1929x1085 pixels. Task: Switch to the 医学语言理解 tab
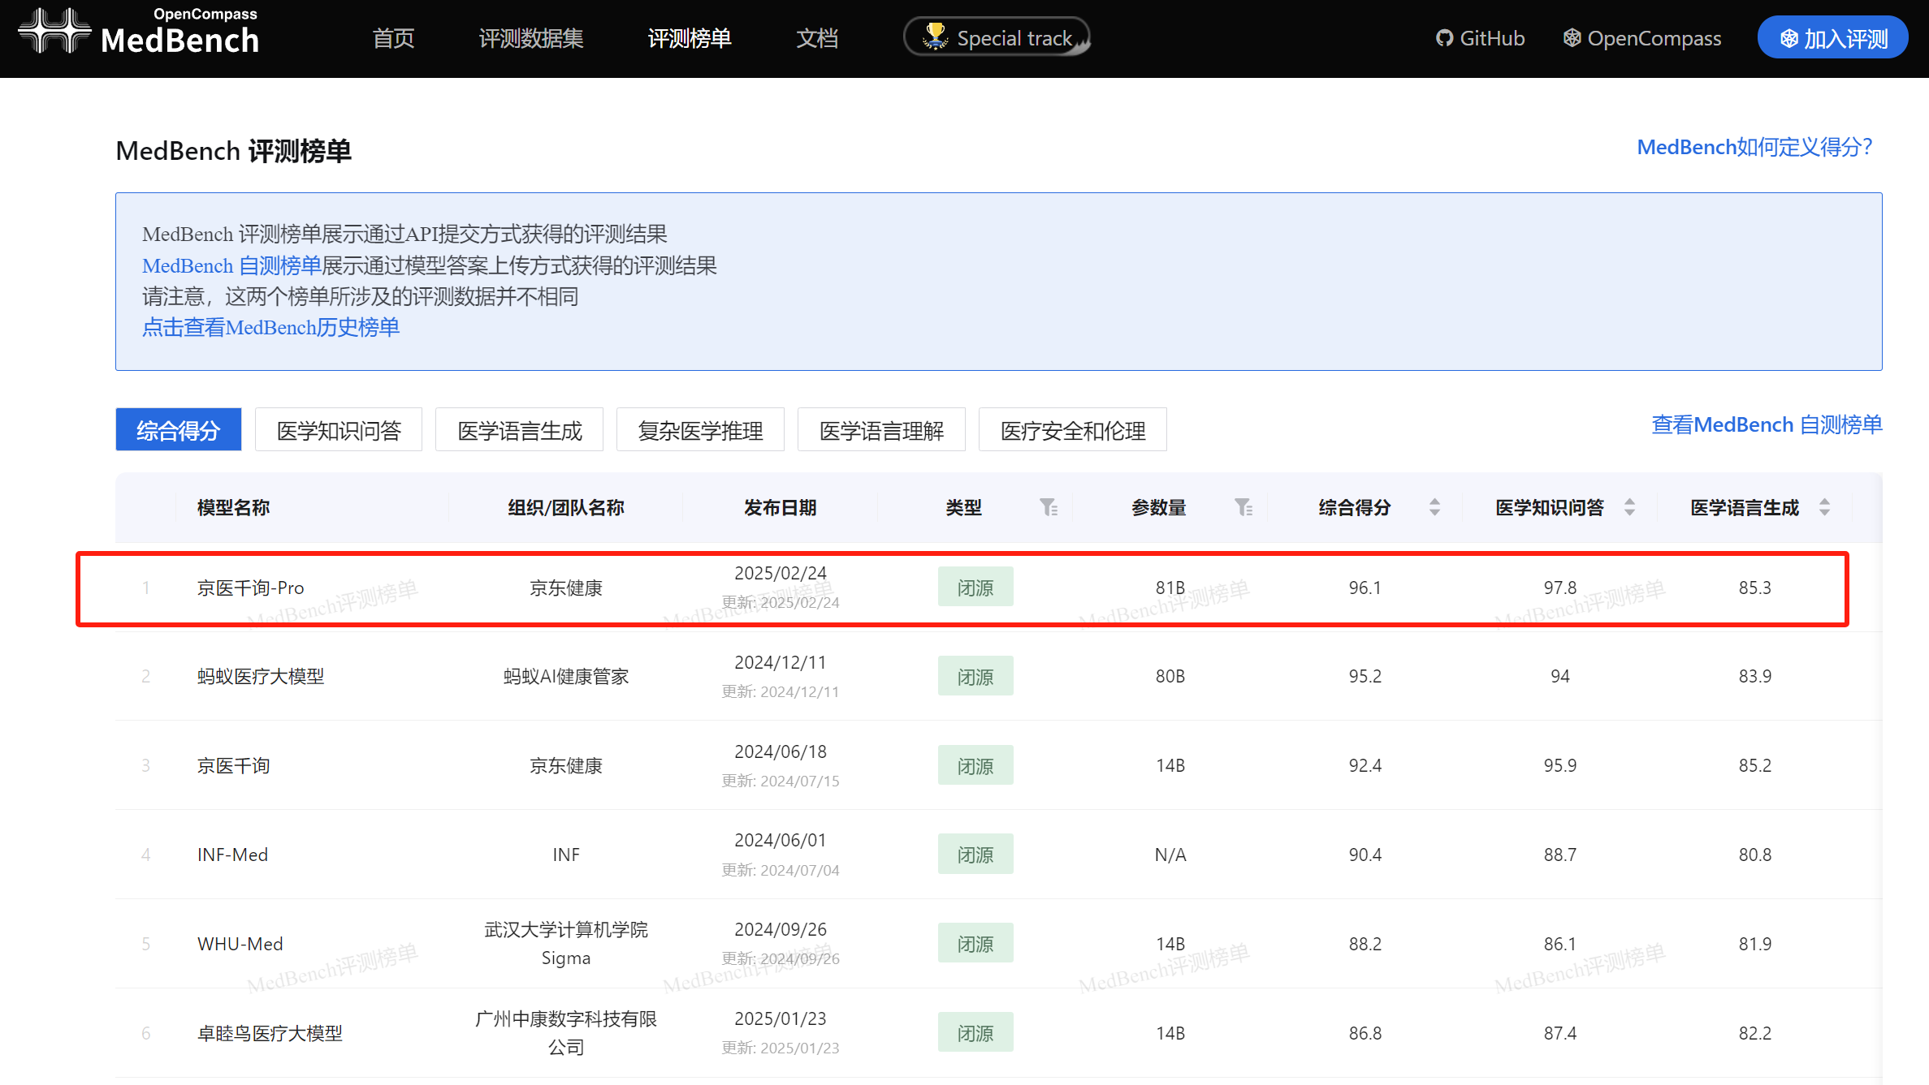(x=881, y=430)
